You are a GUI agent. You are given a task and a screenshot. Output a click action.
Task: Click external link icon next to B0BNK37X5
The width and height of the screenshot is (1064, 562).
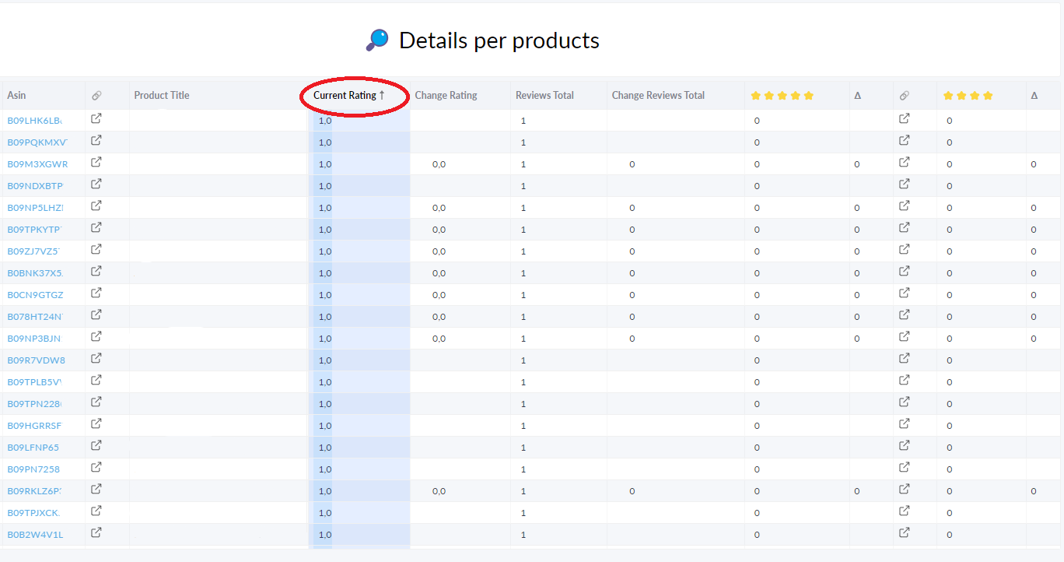pos(96,272)
